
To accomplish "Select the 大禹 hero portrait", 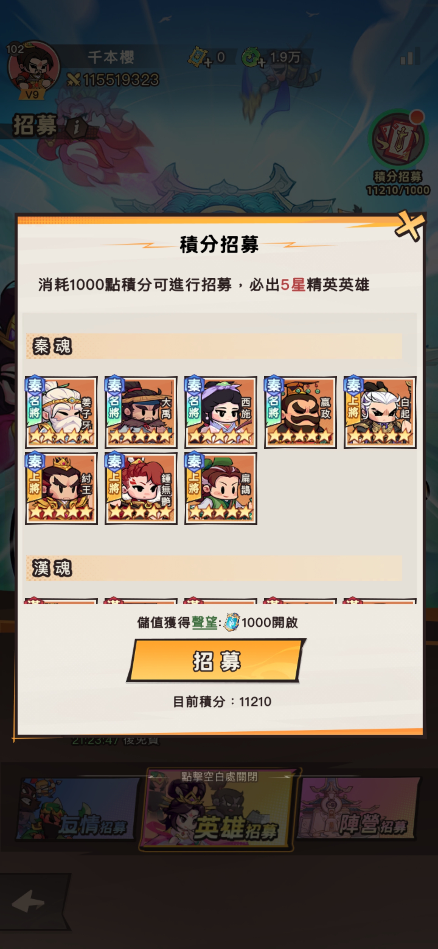I will tap(141, 412).
